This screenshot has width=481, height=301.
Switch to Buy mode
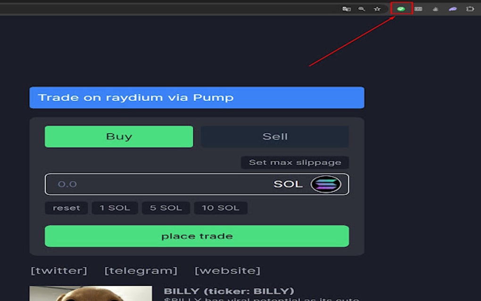118,136
